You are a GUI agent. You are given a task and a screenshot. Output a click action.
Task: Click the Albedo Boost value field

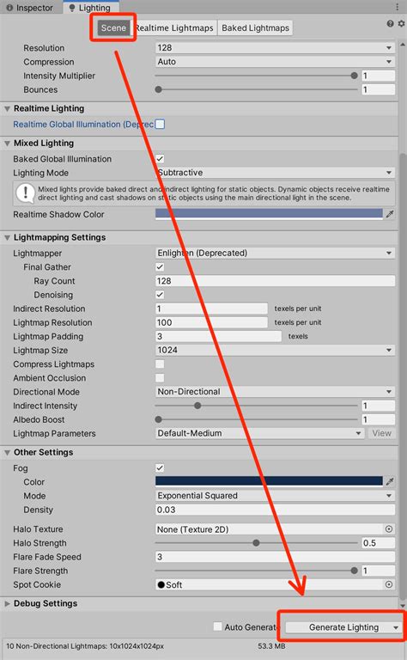pyautogui.click(x=379, y=419)
